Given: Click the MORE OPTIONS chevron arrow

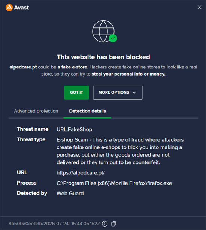Looking at the screenshot, I should click(x=134, y=92).
